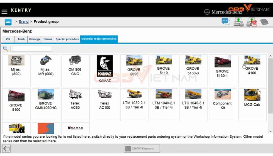Switch to the Truck tab
This screenshot has width=273, height=156.
pos(21,39)
